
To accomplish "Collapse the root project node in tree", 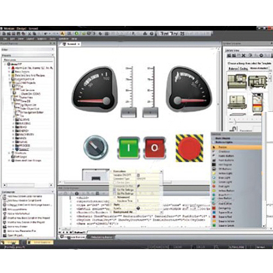I will coord(5,64).
